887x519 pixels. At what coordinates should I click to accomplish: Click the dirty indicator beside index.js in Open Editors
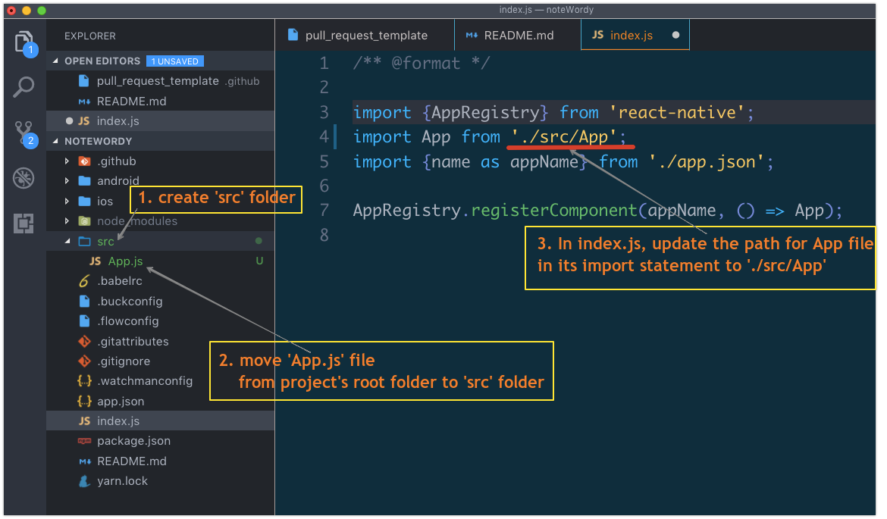69,120
